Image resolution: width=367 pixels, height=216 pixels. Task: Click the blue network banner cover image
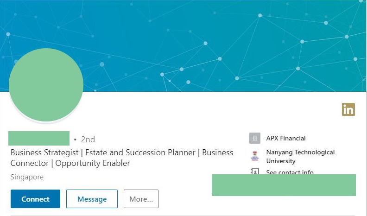click(183, 45)
